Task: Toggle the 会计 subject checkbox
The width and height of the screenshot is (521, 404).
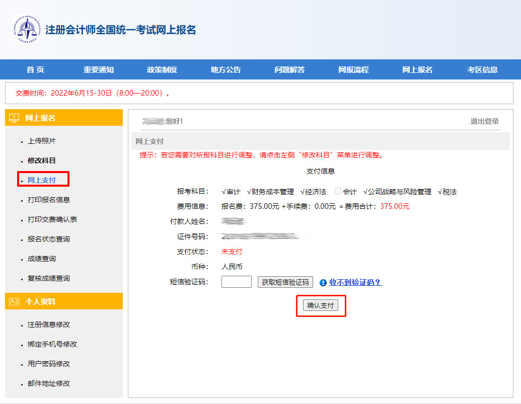Action: click(338, 191)
